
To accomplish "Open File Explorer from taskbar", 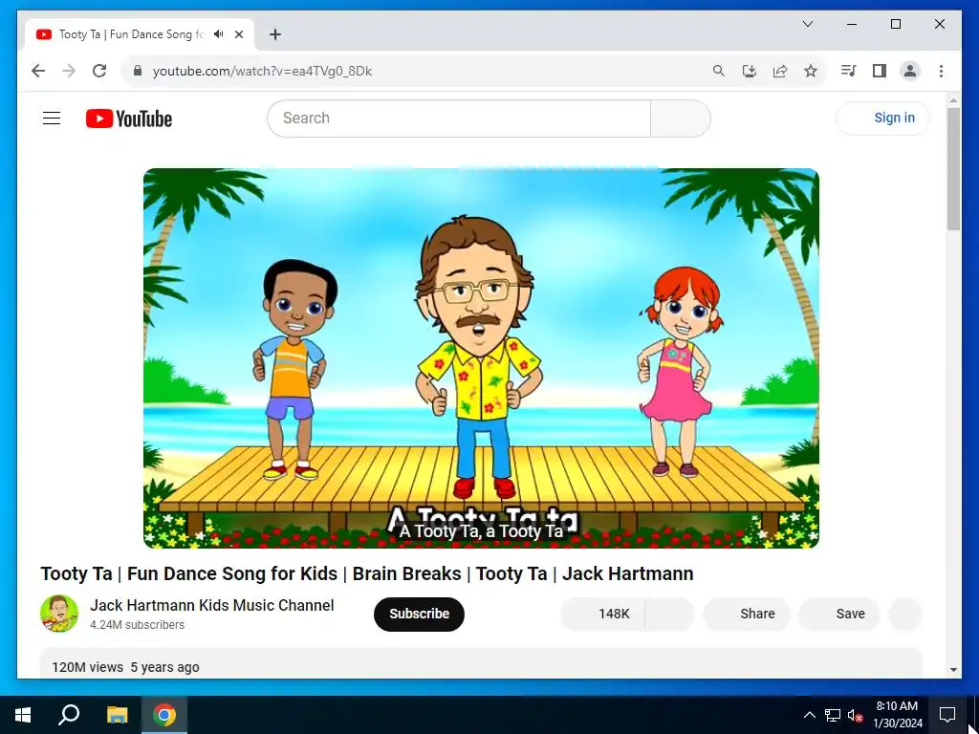I will coord(117,715).
